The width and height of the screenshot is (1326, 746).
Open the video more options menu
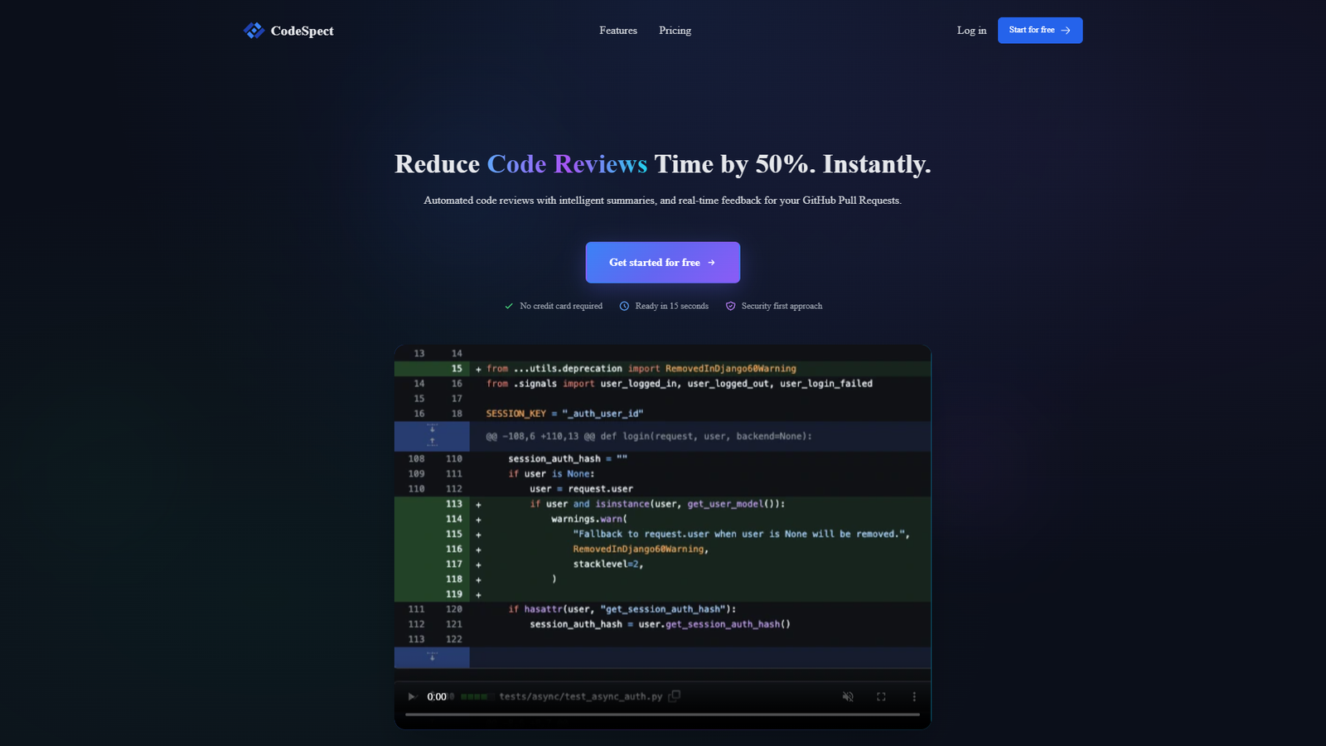[914, 696]
